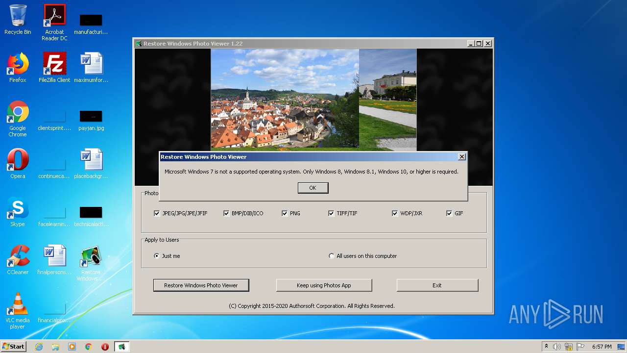This screenshot has width=627, height=353.
Task: Open the Action Center flag icon
Action: click(580, 347)
